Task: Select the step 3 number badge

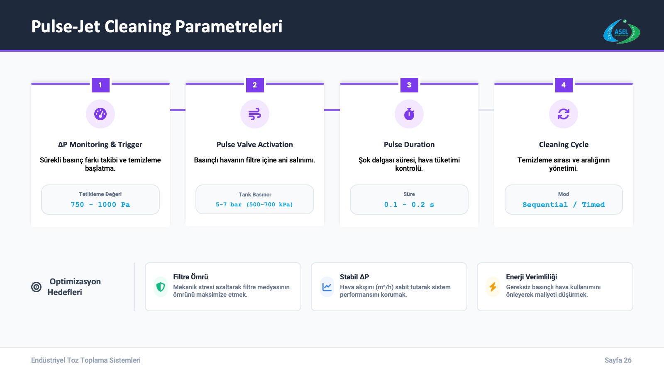Action: [409, 85]
